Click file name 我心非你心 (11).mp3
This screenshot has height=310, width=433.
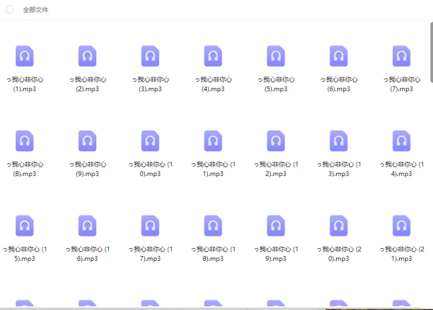[x=213, y=169]
